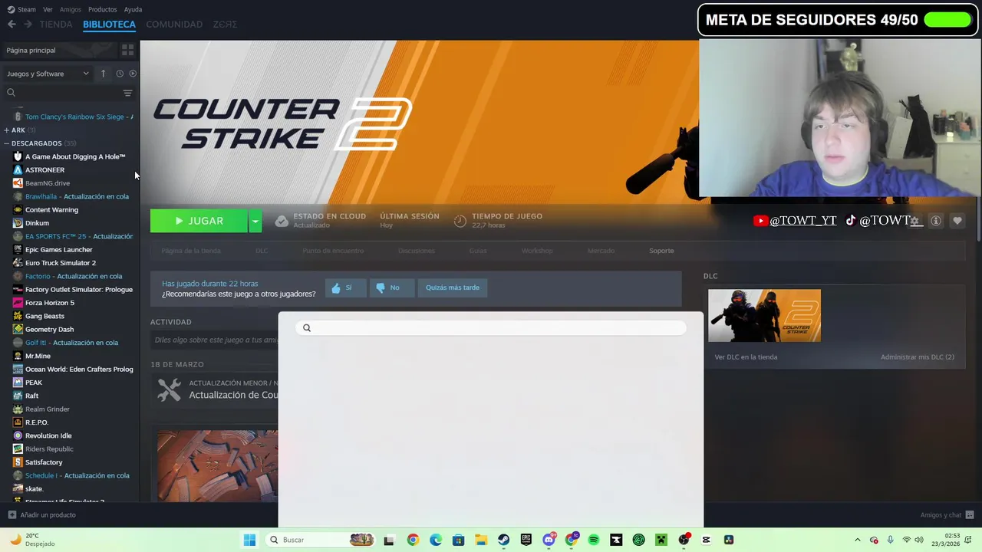Go back with the left arrow
982x552 pixels.
[x=12, y=25]
